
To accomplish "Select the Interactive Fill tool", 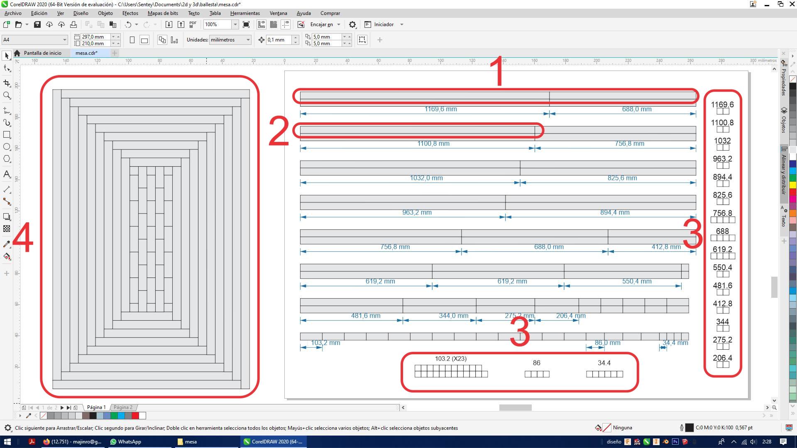I will coord(7,256).
